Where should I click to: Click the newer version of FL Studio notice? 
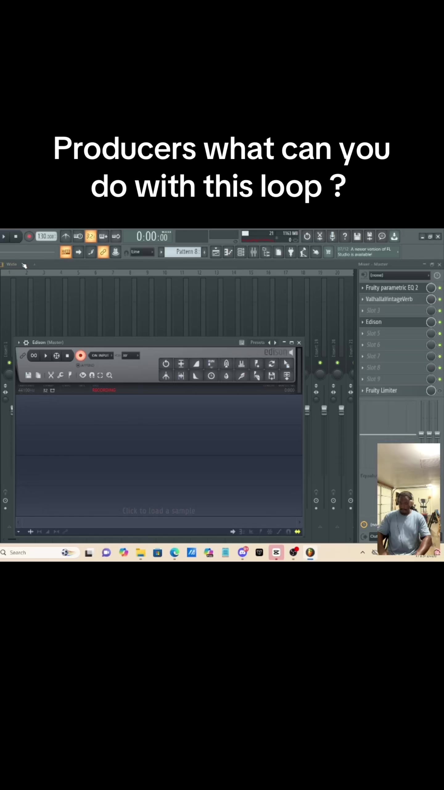point(368,252)
